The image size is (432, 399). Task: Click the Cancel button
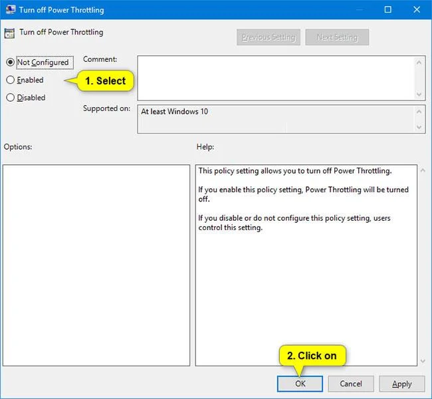pyautogui.click(x=351, y=384)
